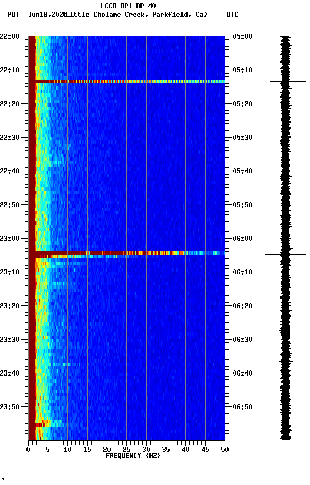Select the 05:30 UTC time label
The width and height of the screenshot is (310, 485).
(243, 138)
